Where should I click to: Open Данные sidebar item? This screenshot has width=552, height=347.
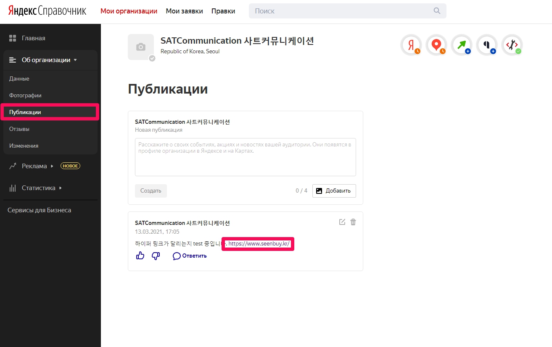(19, 78)
